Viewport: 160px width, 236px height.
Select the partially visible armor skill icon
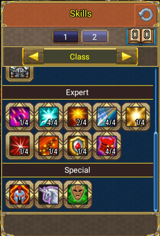(20, 74)
